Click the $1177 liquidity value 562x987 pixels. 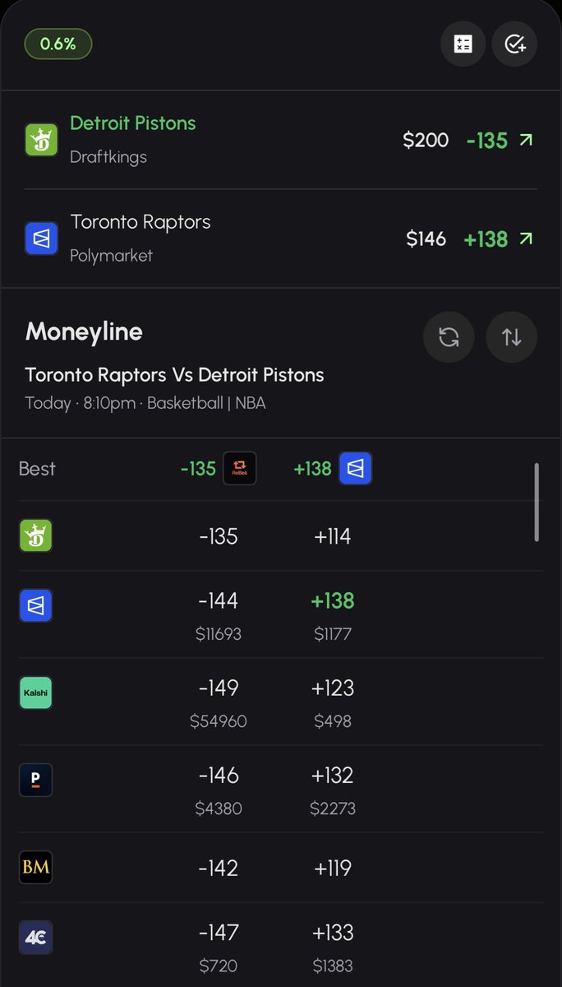point(333,634)
